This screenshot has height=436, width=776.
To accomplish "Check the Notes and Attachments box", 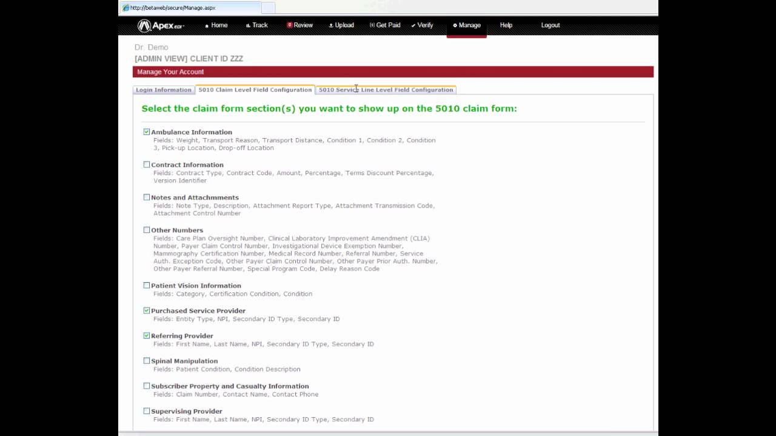I will [x=147, y=197].
